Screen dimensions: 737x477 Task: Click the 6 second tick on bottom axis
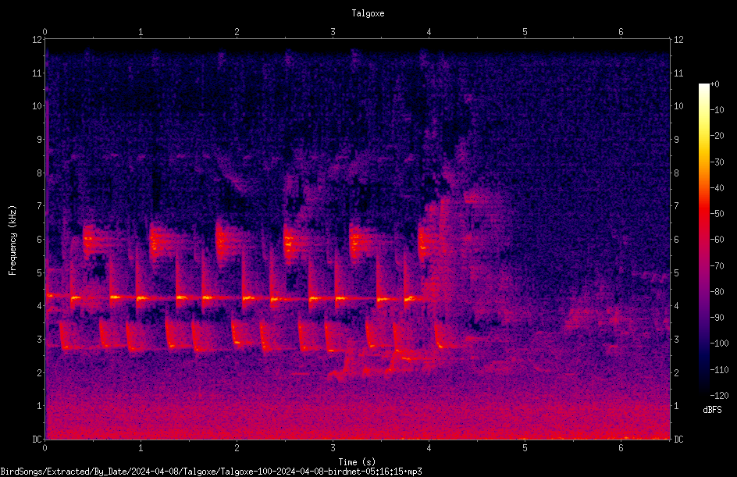[621, 448]
